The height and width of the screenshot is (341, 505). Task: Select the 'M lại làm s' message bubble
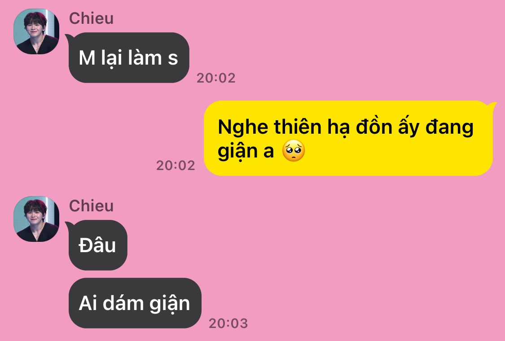[x=129, y=57]
